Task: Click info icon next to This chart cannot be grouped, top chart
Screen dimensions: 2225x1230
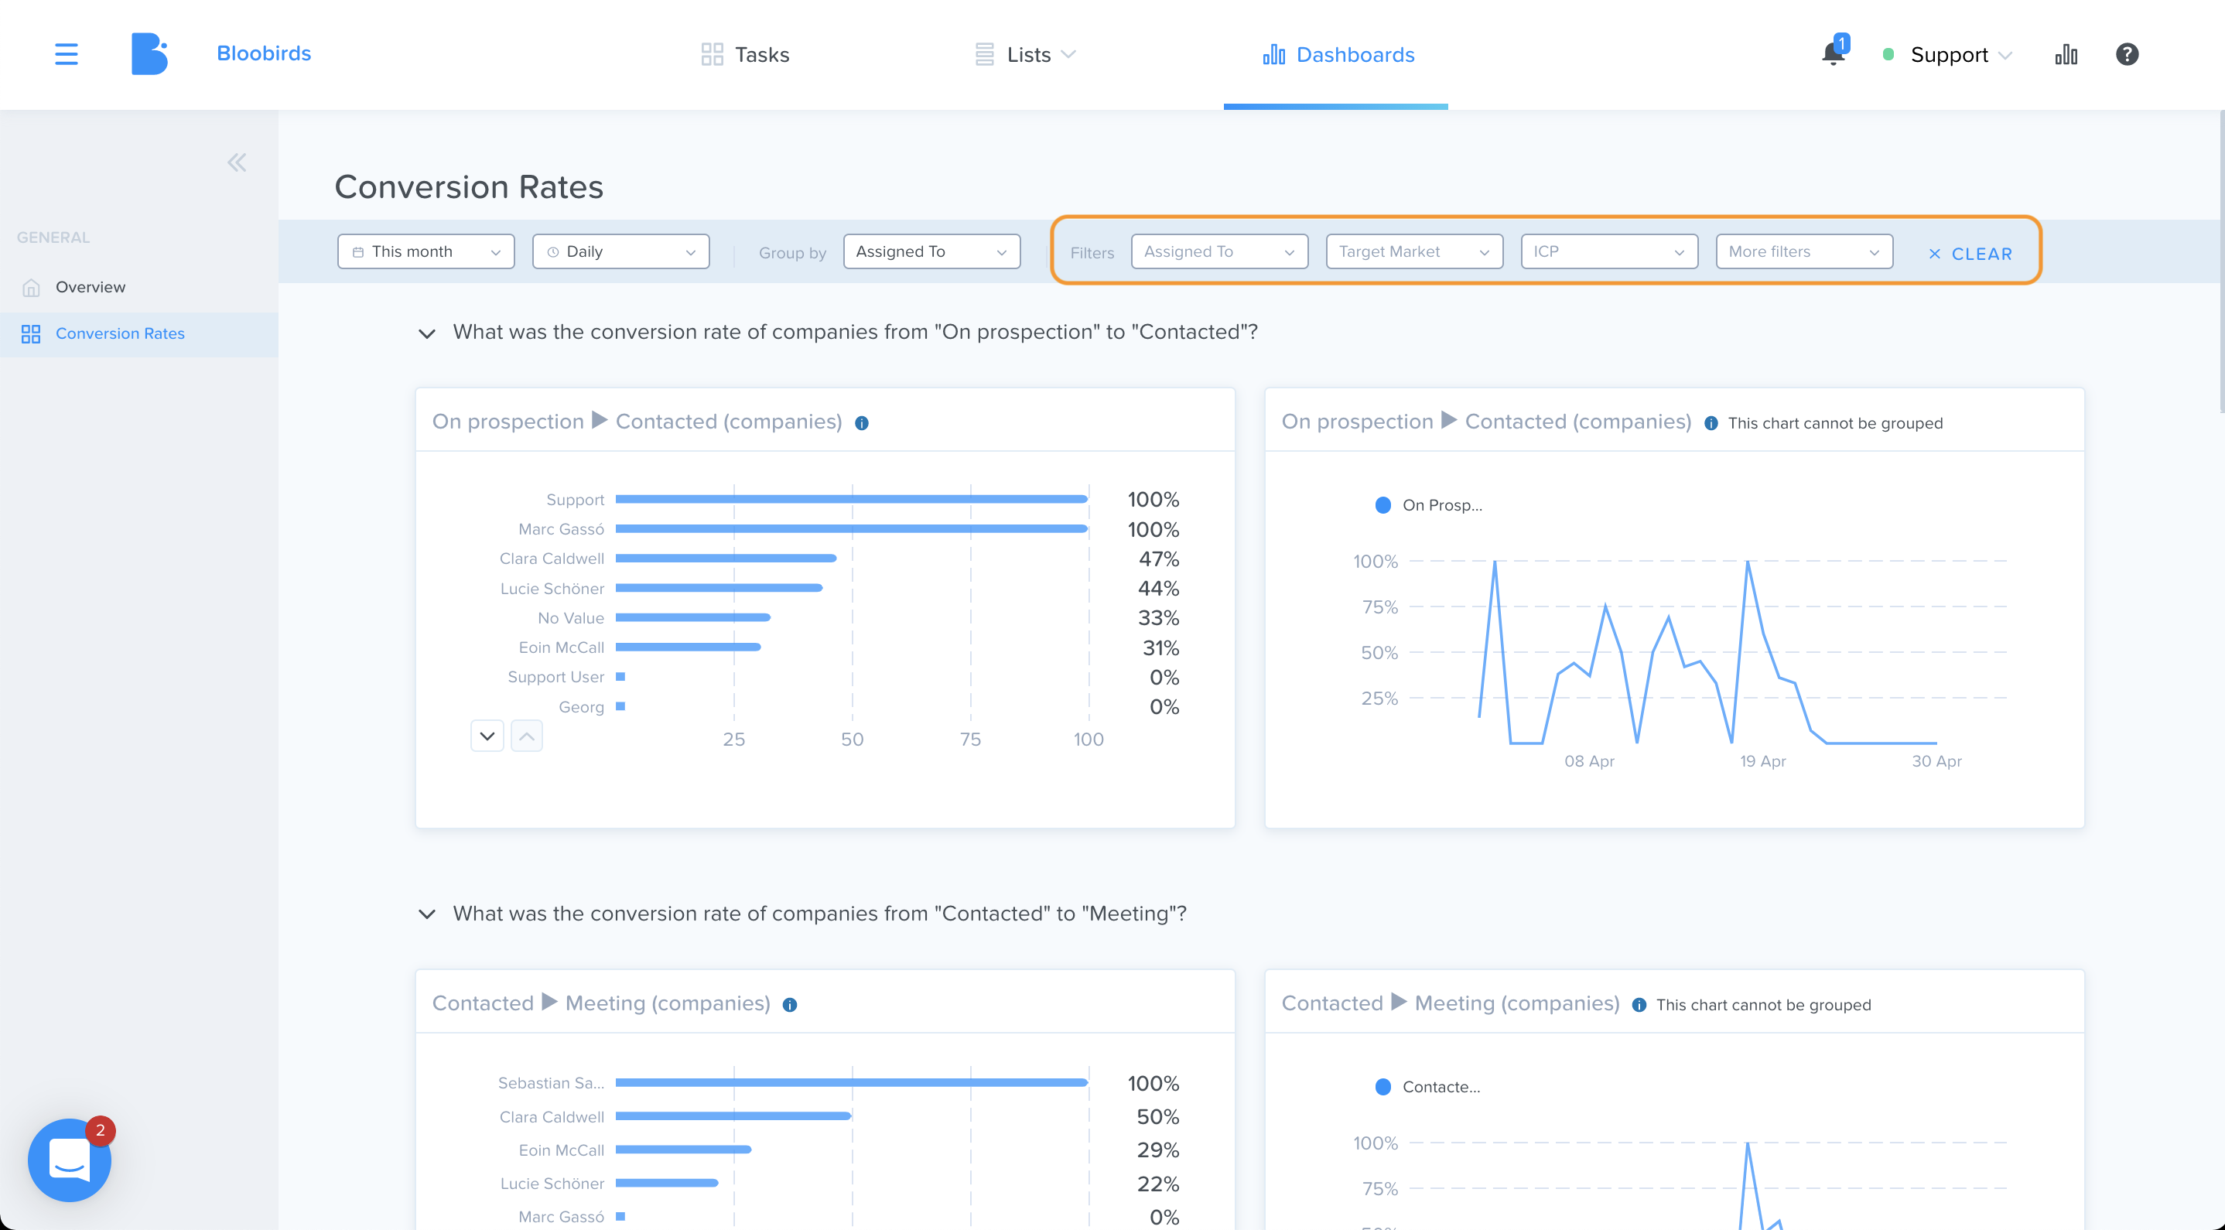Action: point(1711,423)
